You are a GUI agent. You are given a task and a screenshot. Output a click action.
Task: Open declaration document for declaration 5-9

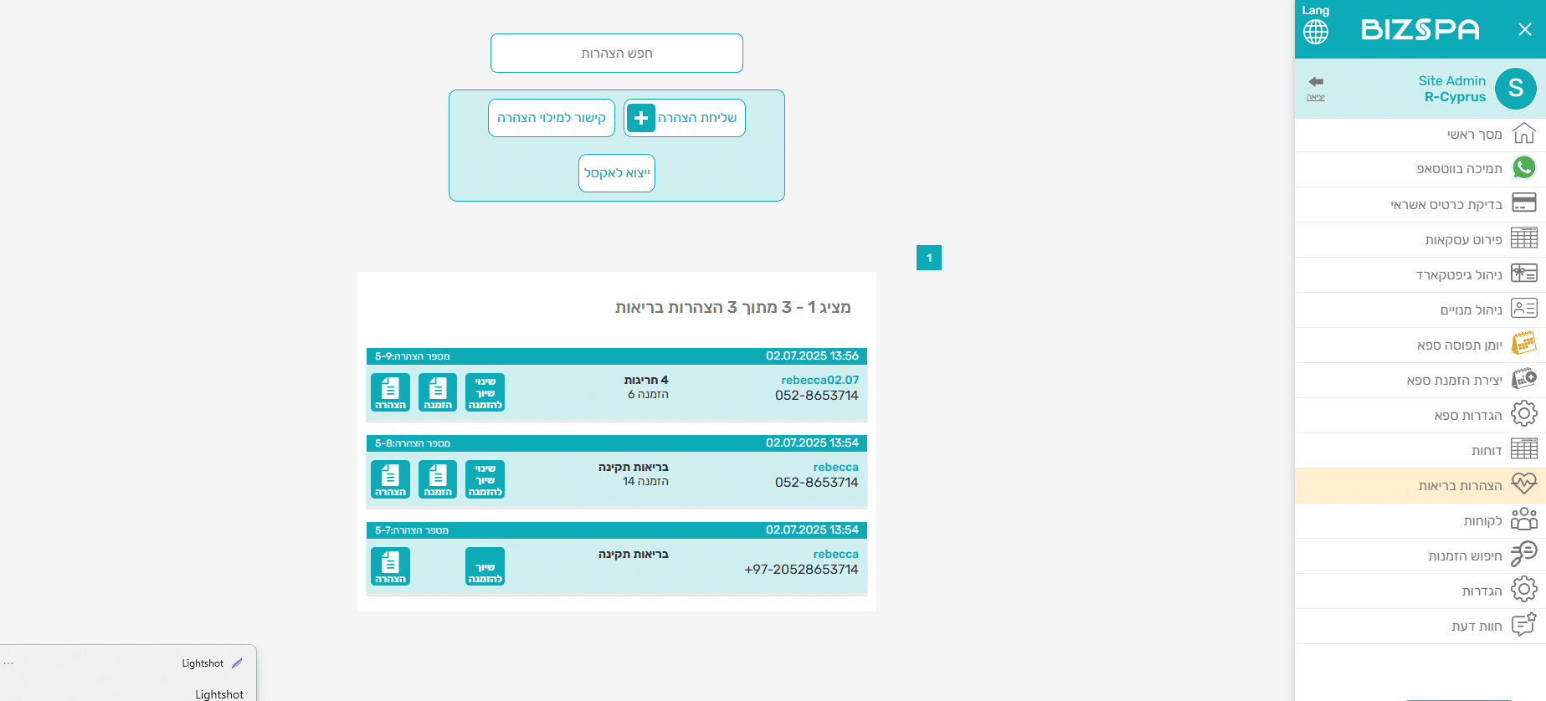click(x=390, y=392)
